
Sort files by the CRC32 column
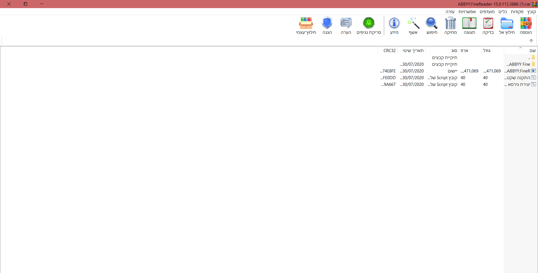point(389,50)
